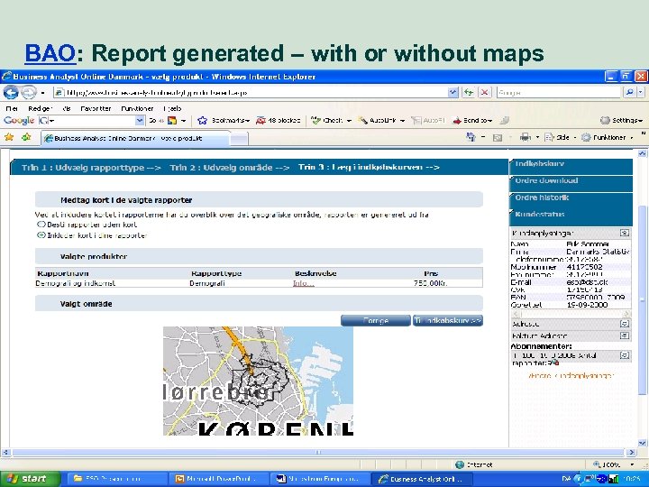
Task: Click the 'Til indkøbskurv >>' button
Action: pos(448,320)
